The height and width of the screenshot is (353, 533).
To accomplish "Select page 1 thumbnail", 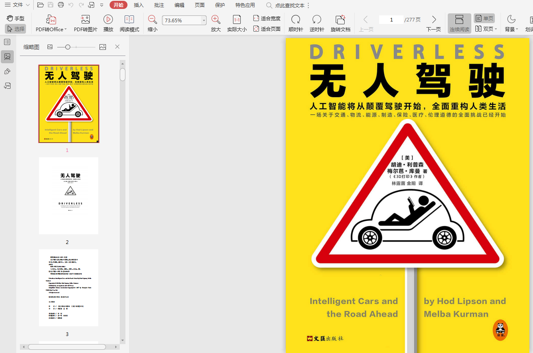I will [x=69, y=104].
